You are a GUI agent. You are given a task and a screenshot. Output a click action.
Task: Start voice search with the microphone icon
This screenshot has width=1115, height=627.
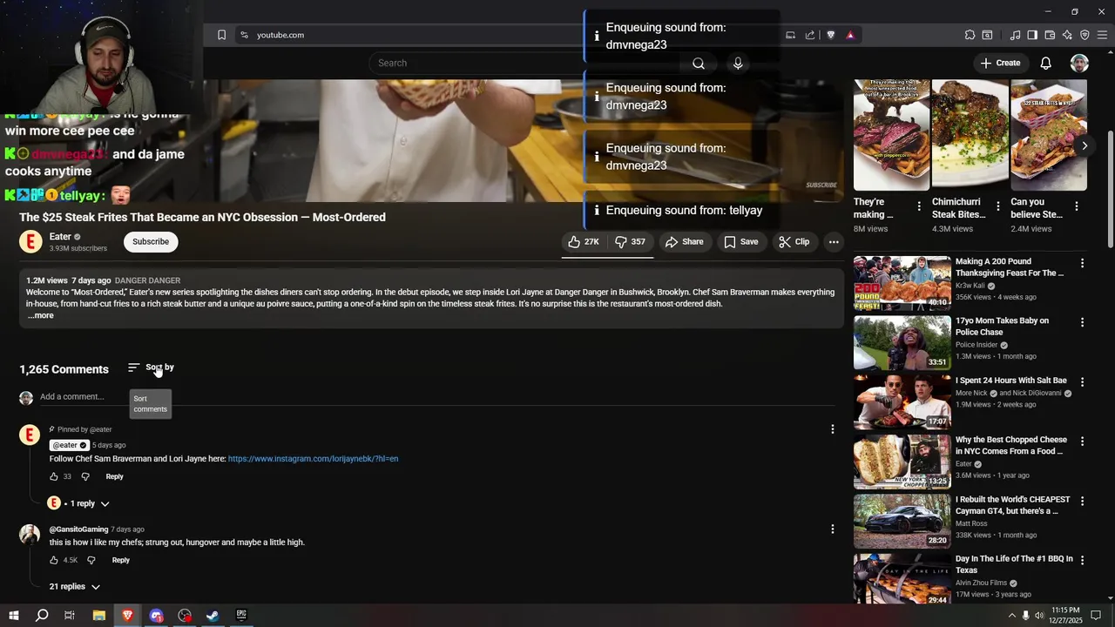point(738,63)
